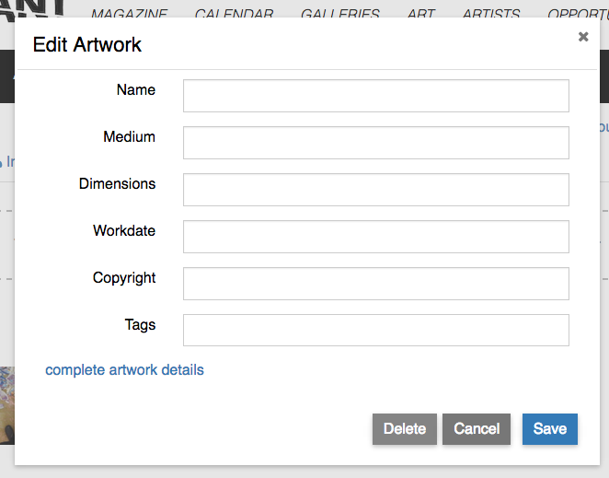Viewport: 609px width, 478px height.
Task: Open the Magazine menu item
Action: coord(129,14)
